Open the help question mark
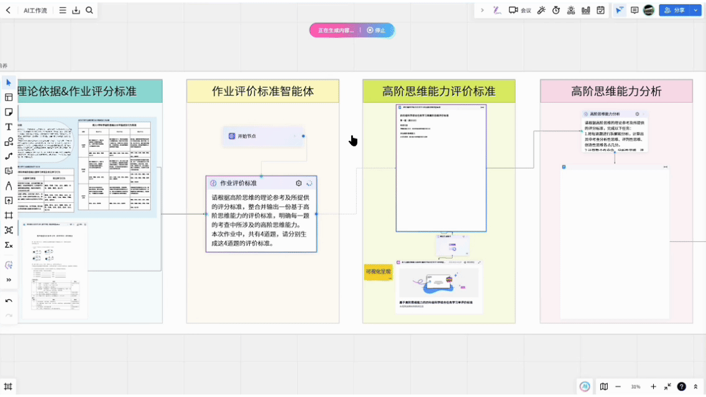Screen dimensions: 706x397 [x=682, y=386]
